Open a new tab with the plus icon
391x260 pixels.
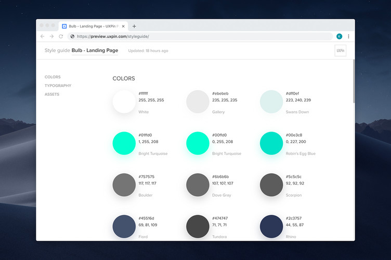coord(134,26)
